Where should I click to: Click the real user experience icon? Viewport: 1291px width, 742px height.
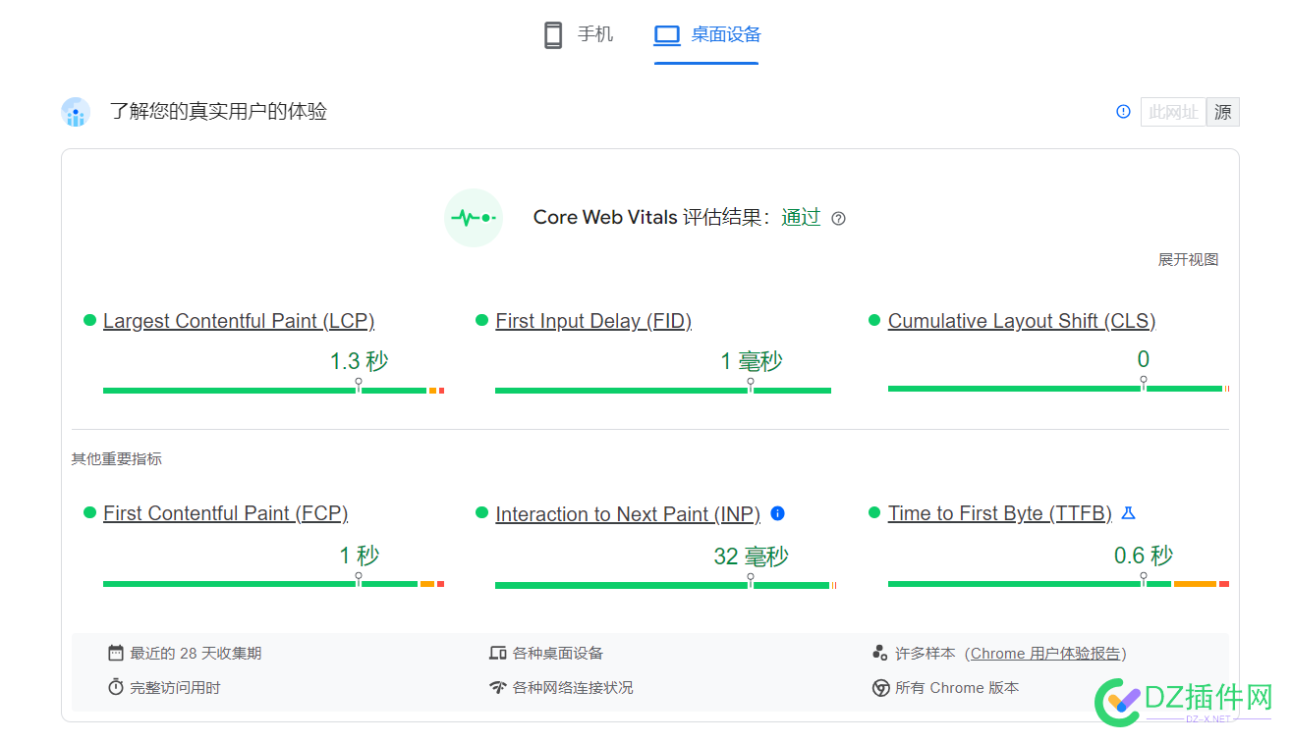click(75, 112)
